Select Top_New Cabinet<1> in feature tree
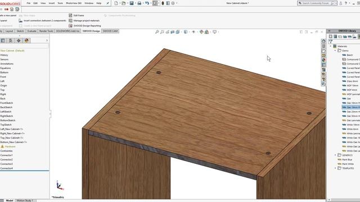Screen dimensions: 360x202 pyautogui.click(x=12, y=137)
